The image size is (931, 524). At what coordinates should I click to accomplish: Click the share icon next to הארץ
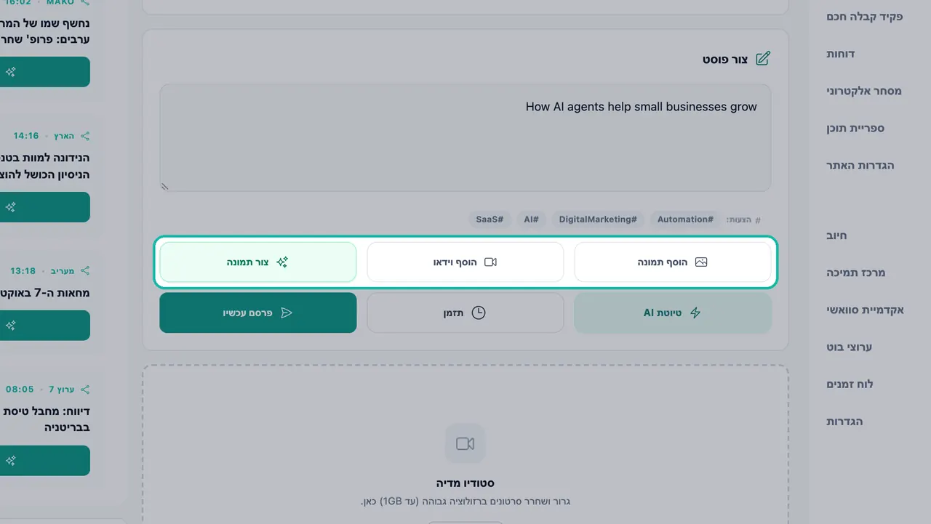85,136
